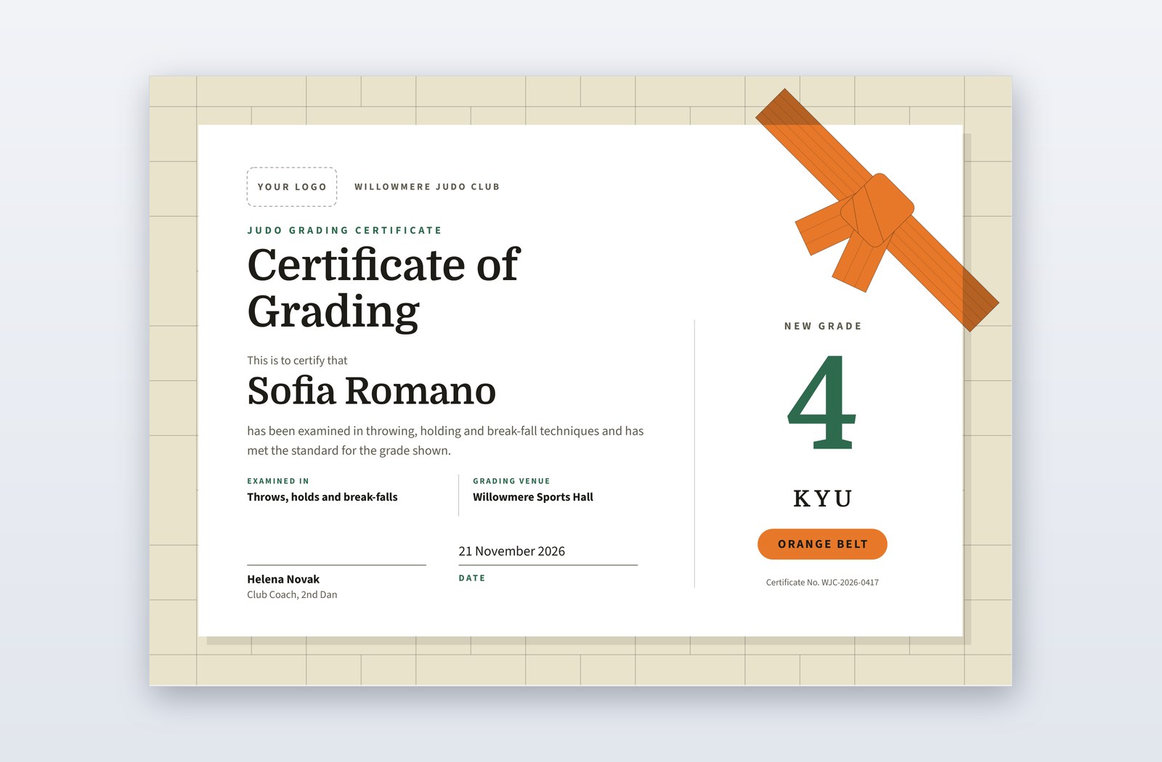Click the 'DATE' label under the date line
The image size is (1162, 762).
pyautogui.click(x=472, y=578)
